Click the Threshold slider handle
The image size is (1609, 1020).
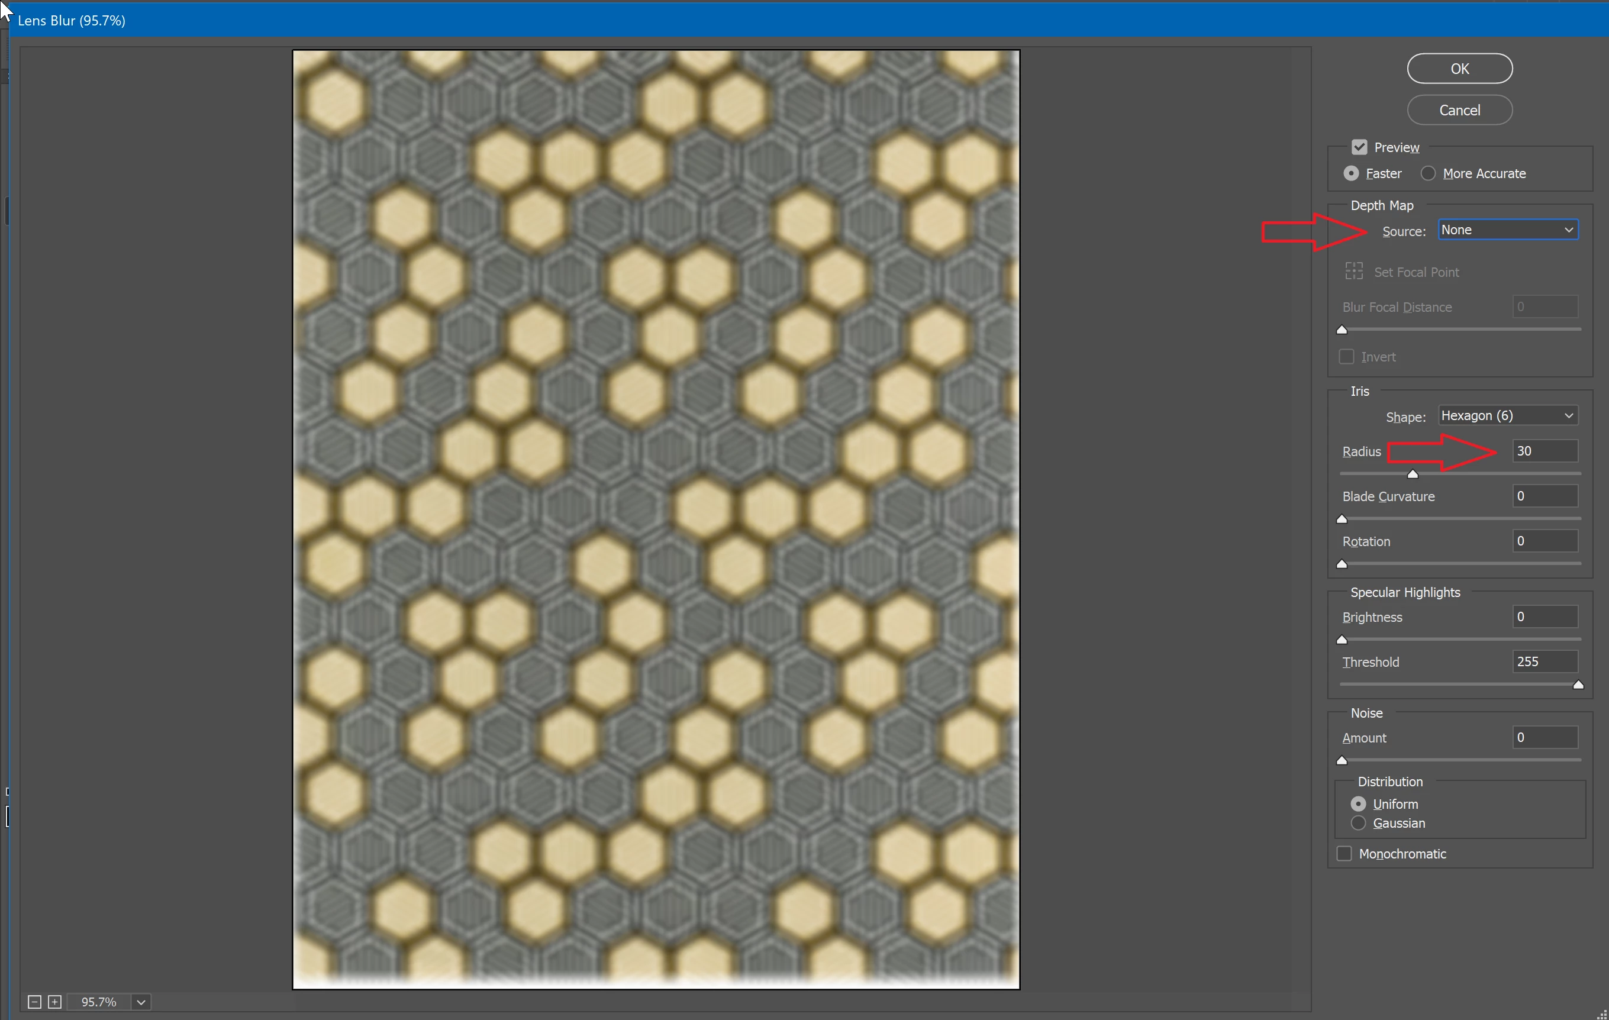(x=1578, y=685)
